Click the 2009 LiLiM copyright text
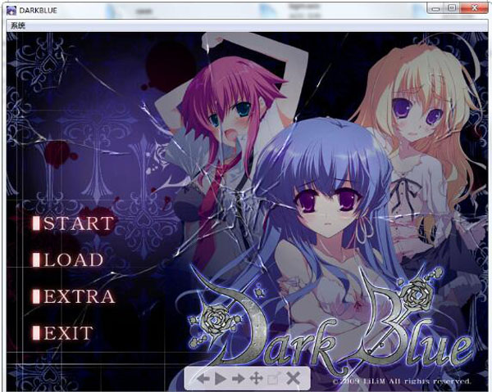Viewport: 492px width, 392px height. click(403, 381)
